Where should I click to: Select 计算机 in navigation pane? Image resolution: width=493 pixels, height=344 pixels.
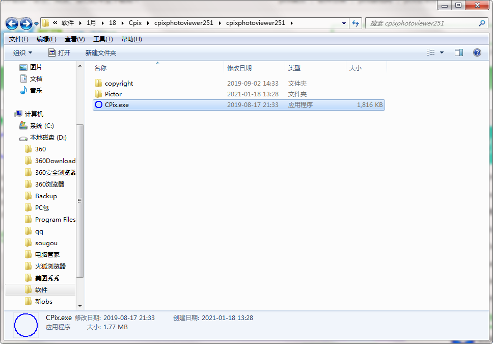[29, 114]
